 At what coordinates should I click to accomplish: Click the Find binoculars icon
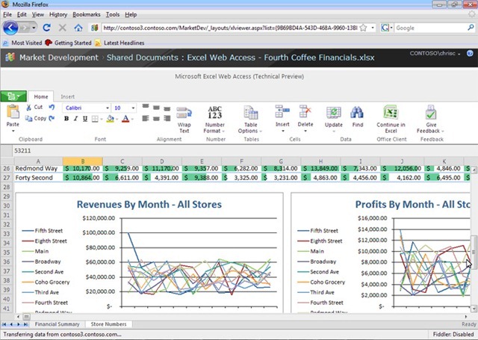[357, 113]
